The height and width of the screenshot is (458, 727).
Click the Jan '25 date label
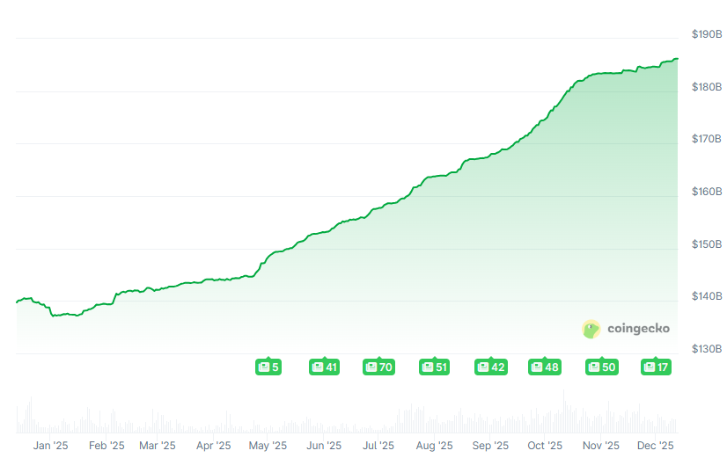[x=50, y=446]
